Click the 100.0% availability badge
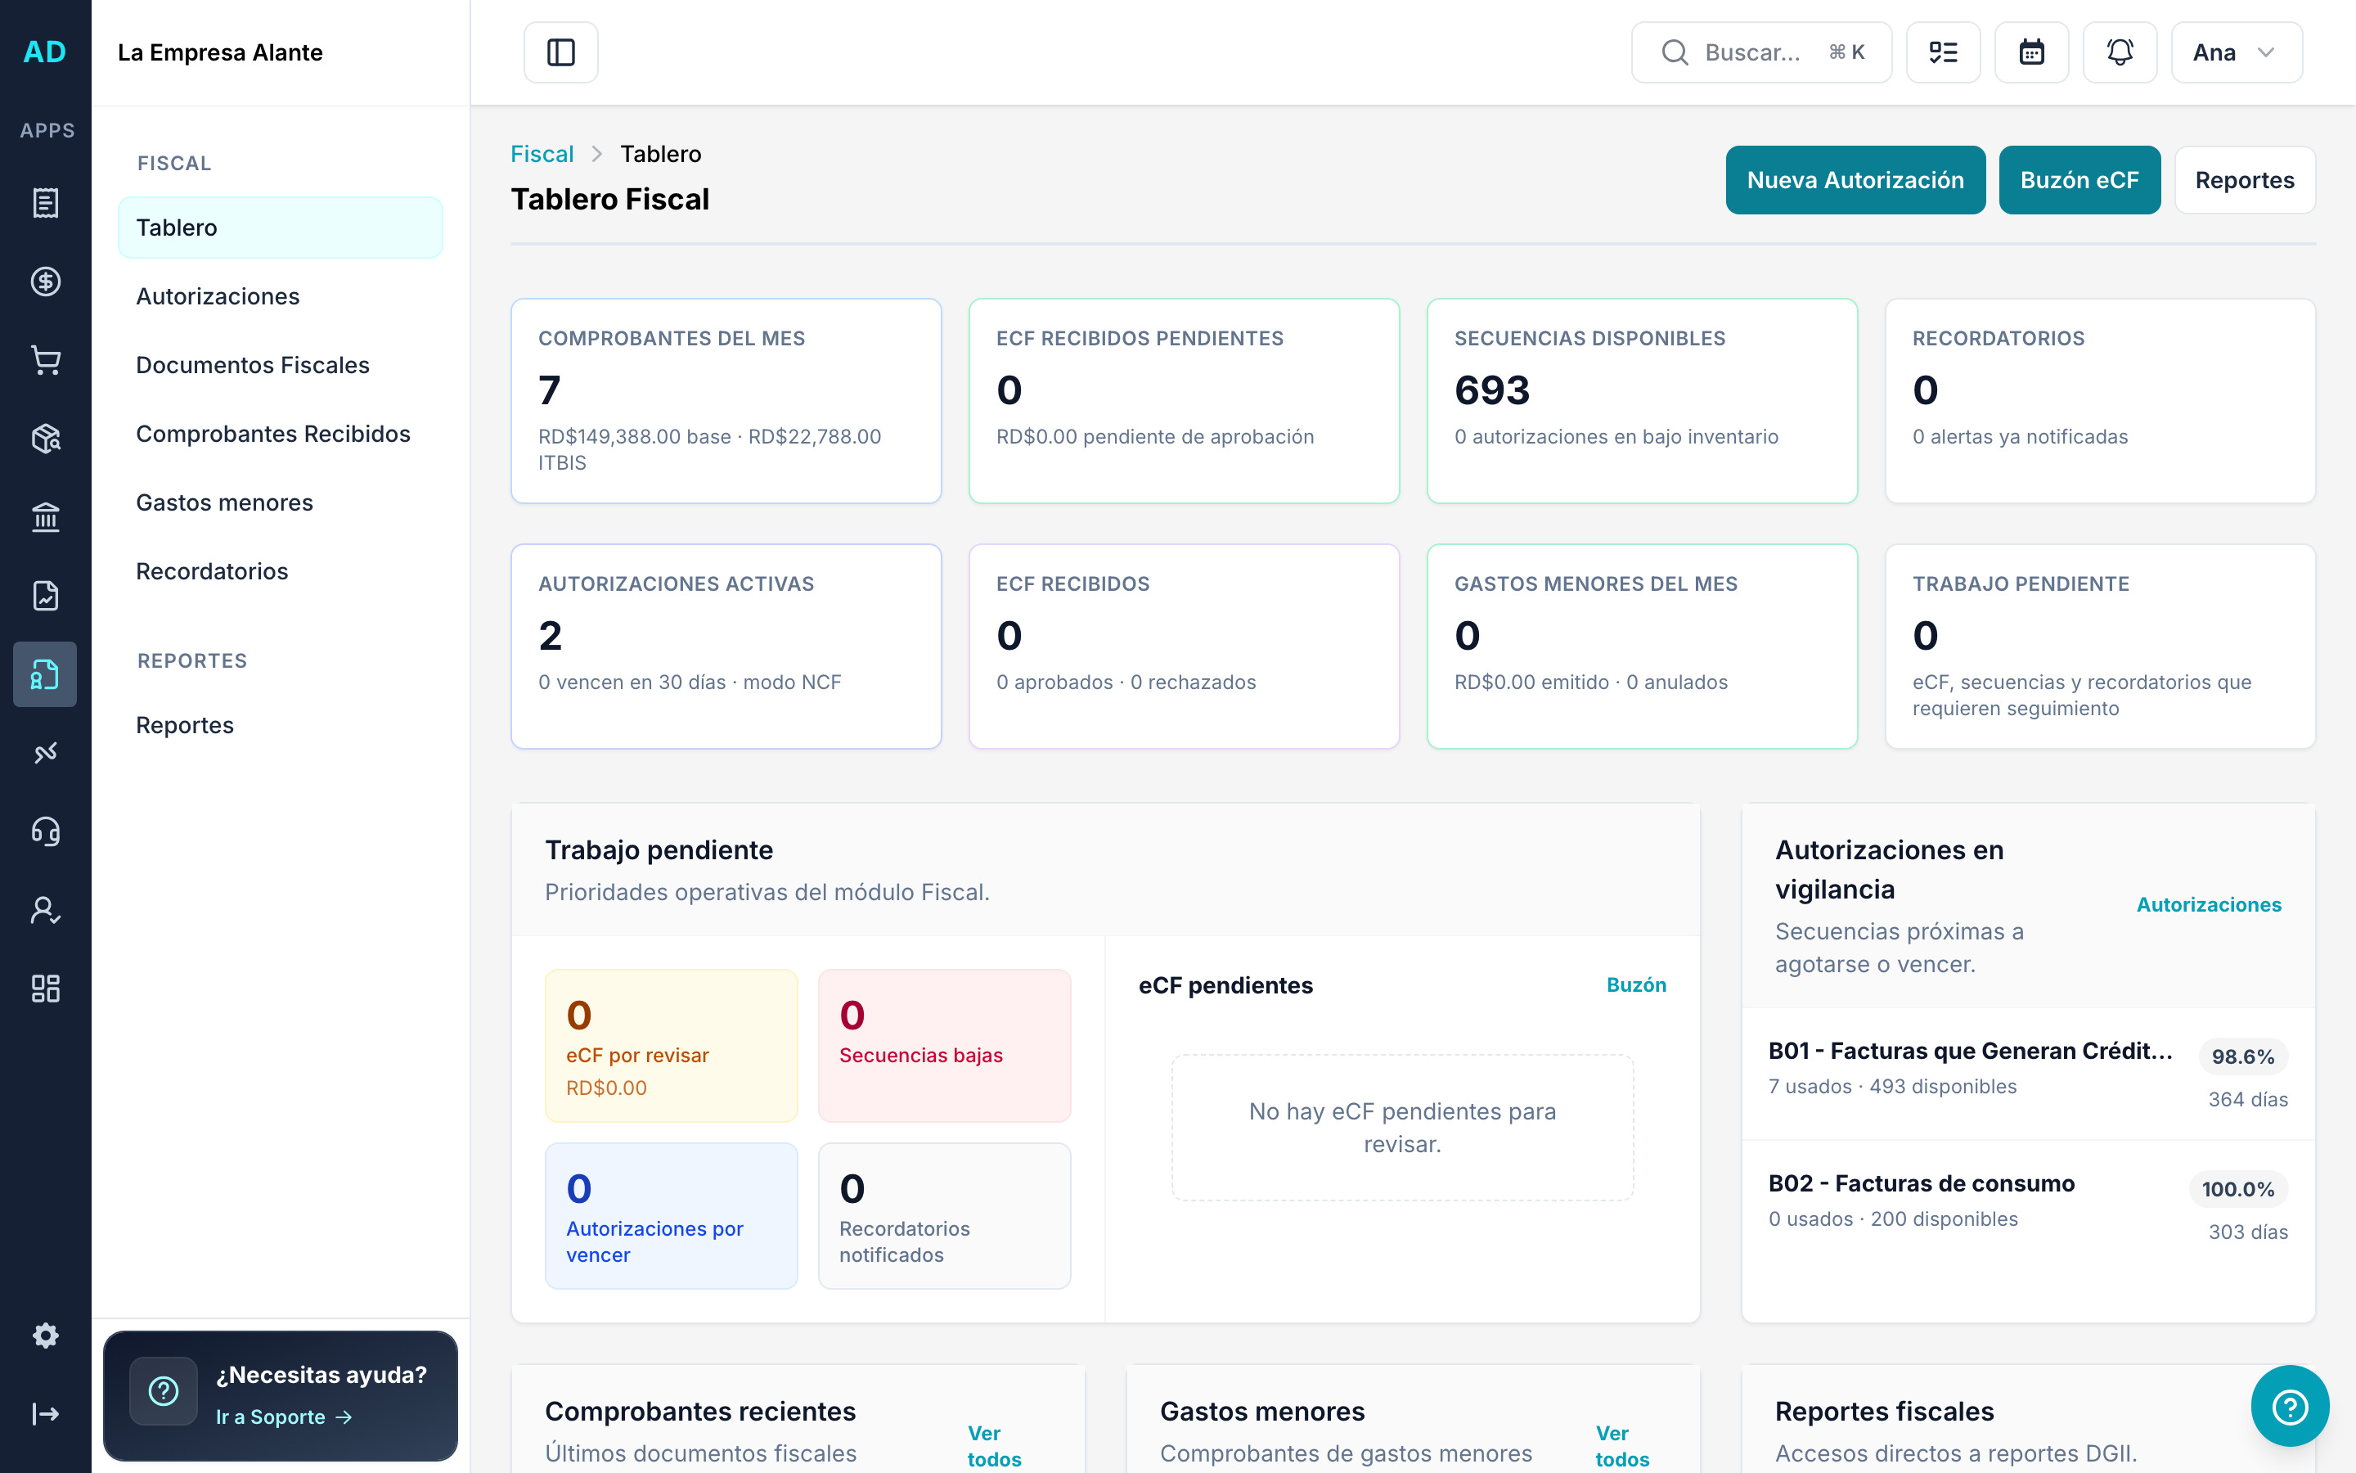Screen dimensions: 2356x1473 pos(2238,1188)
